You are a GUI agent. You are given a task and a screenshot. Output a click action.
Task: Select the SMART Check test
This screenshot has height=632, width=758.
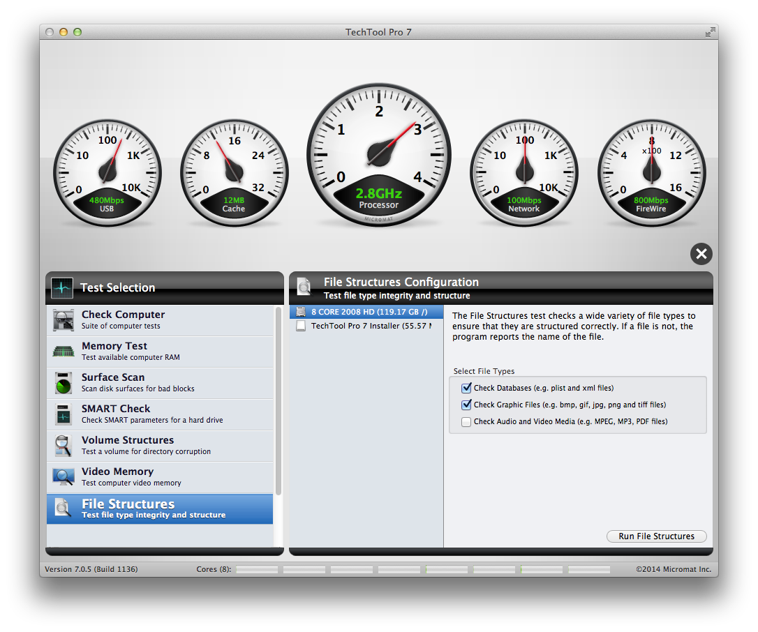[x=160, y=414]
